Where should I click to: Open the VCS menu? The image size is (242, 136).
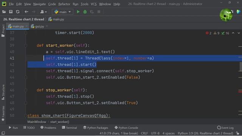pyautogui.click(x=93, y=4)
